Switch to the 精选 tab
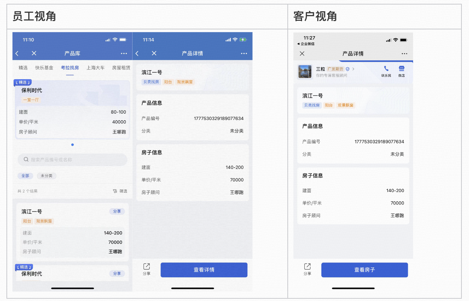469x301 pixels. point(23,68)
